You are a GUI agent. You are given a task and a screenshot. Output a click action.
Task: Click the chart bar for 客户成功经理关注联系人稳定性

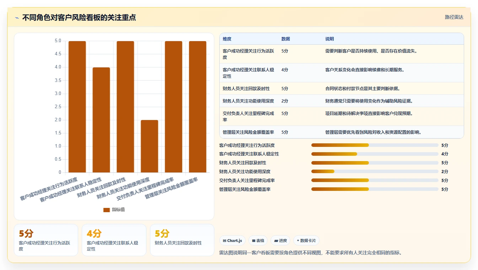coord(101,120)
